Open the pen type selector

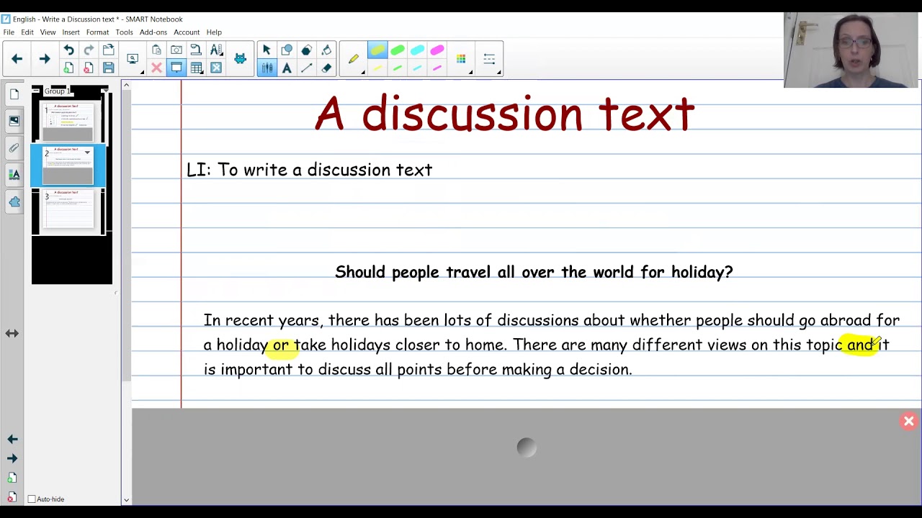354,59
